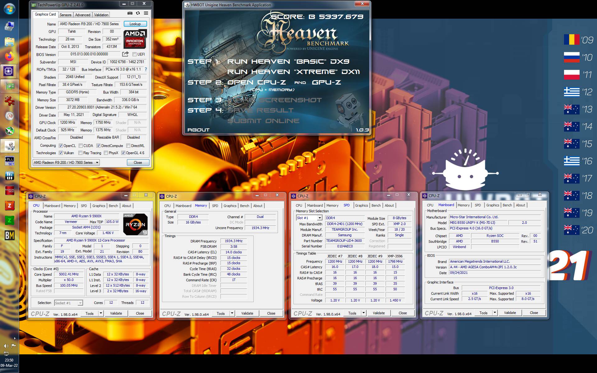The image size is (597, 373).
Task: Toggle the Ray Tracing checkbox
Action: click(81, 153)
